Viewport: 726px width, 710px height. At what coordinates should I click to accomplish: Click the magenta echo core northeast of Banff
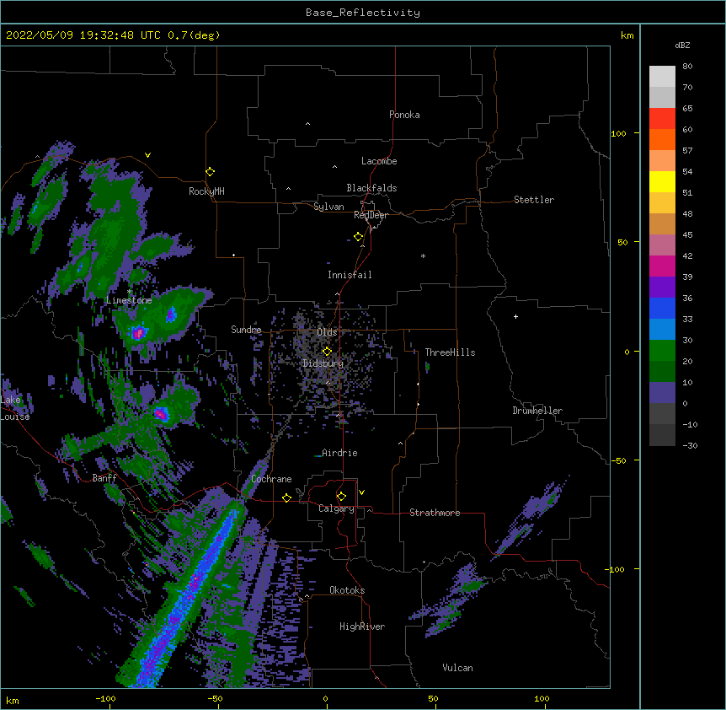(160, 413)
